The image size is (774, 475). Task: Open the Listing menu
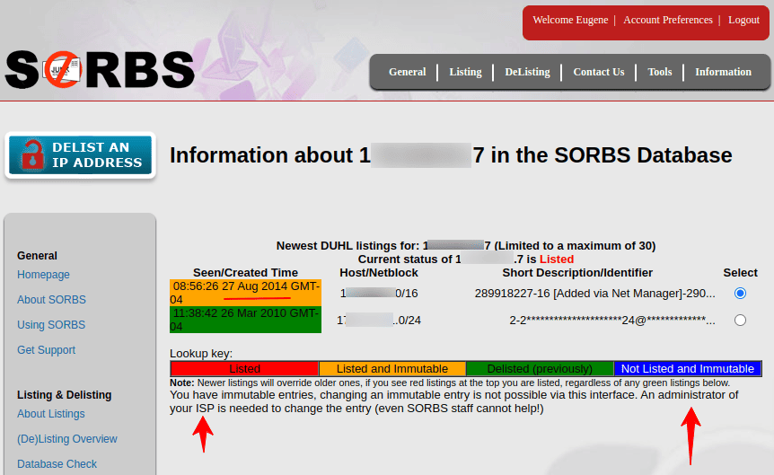click(x=465, y=72)
